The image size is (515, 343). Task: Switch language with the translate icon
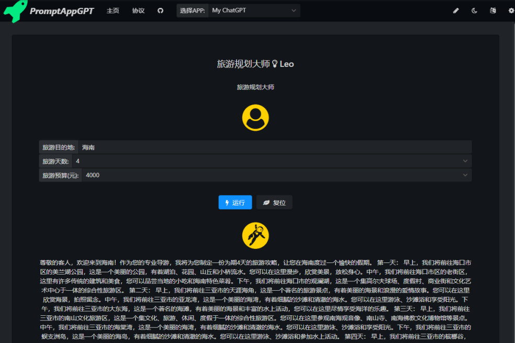[x=492, y=11]
